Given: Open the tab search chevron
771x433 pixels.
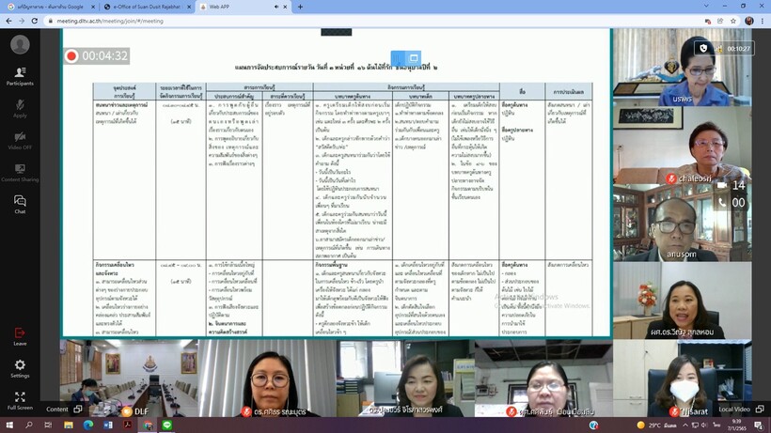Looking at the screenshot, I should (706, 7).
